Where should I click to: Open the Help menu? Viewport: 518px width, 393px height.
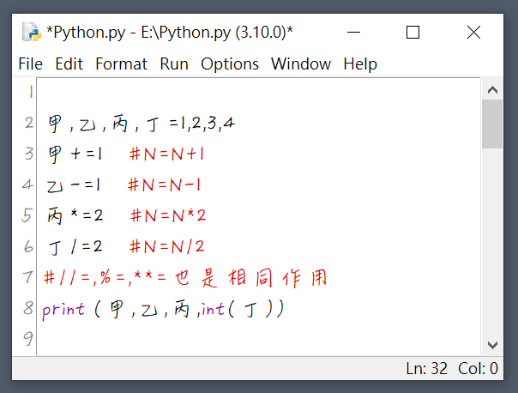coord(360,63)
